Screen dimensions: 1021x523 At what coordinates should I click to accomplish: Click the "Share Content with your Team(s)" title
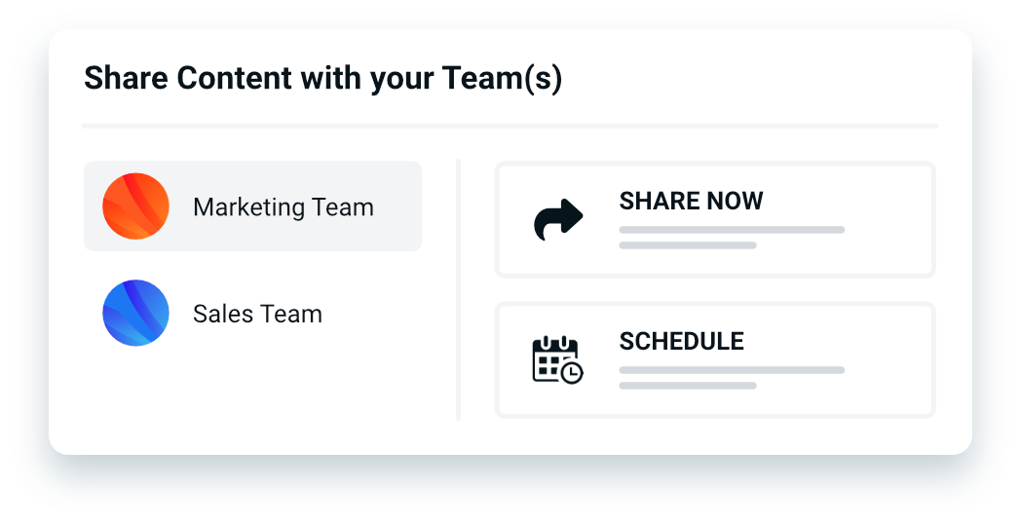pyautogui.click(x=323, y=78)
